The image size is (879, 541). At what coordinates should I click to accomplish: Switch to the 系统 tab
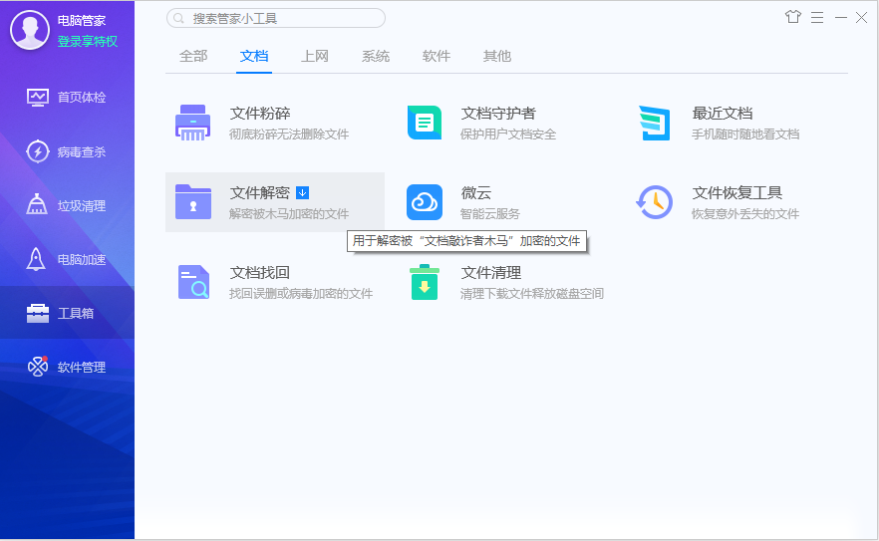coord(376,56)
